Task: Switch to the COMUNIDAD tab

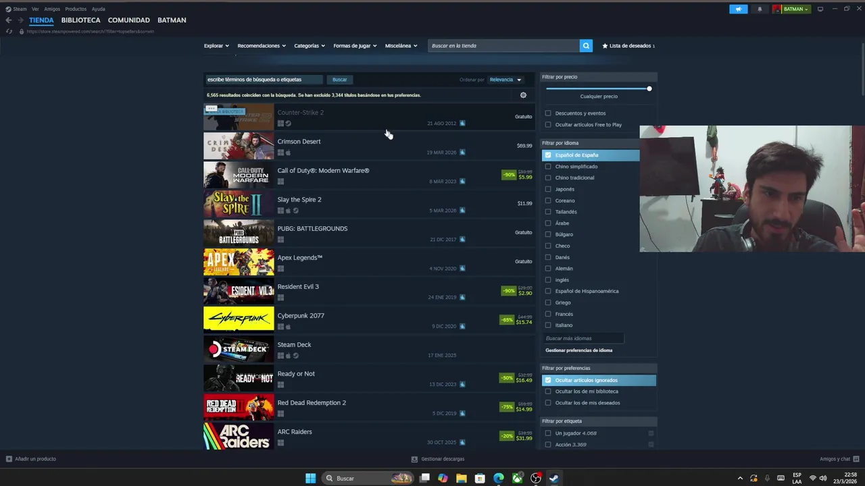Action: pyautogui.click(x=129, y=20)
